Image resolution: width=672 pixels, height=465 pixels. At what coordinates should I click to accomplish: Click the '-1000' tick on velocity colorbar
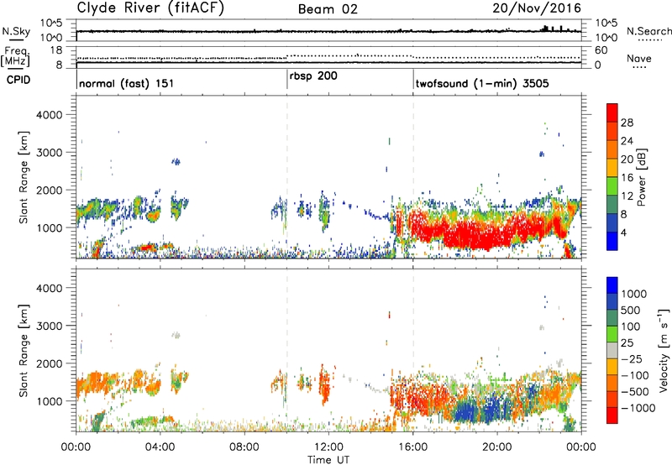[638, 408]
